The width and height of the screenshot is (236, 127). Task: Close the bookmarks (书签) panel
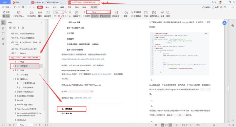tap(41, 23)
